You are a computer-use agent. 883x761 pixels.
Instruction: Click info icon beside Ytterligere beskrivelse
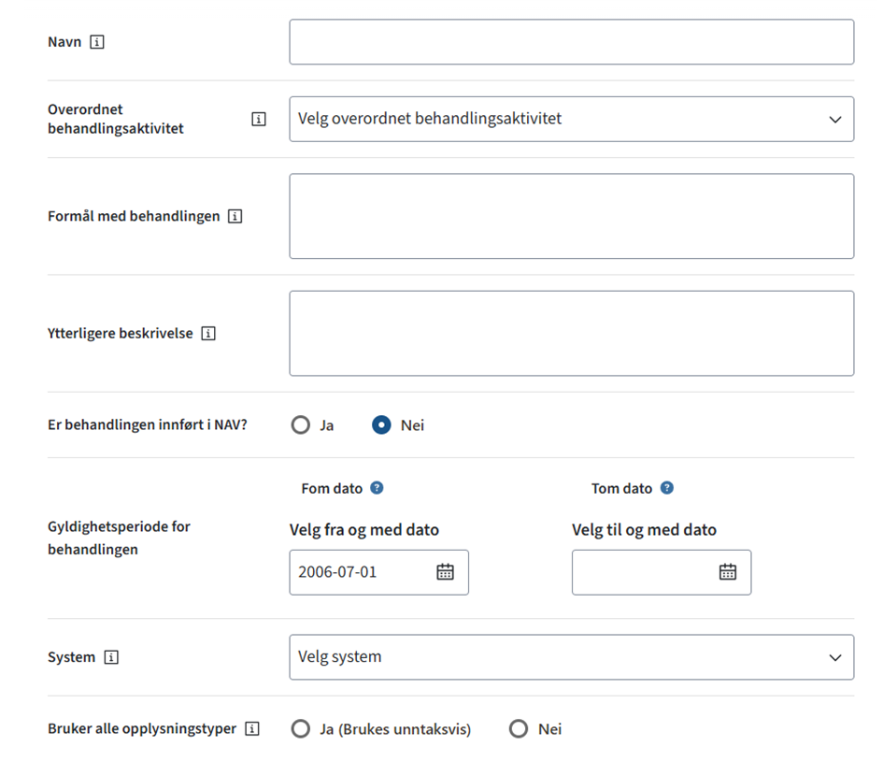click(x=208, y=334)
